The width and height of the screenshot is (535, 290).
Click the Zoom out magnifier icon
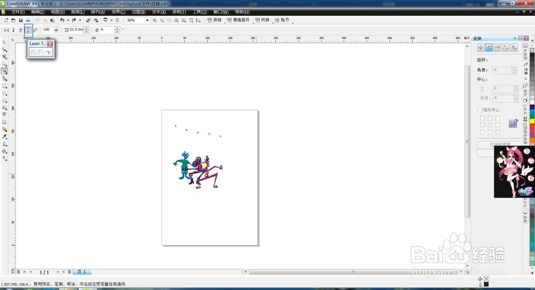pos(162,20)
